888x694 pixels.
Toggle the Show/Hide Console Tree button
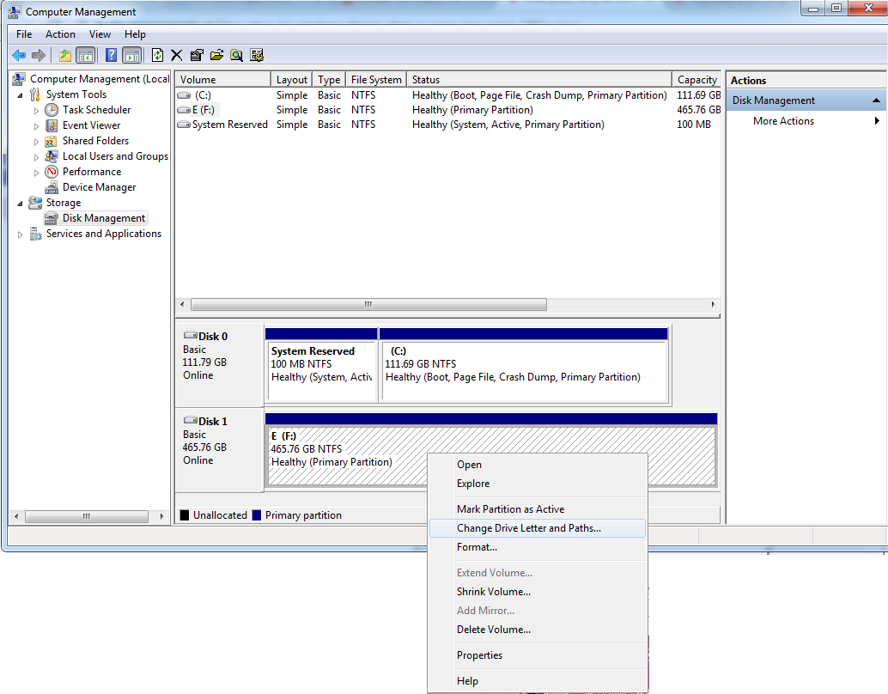point(86,55)
